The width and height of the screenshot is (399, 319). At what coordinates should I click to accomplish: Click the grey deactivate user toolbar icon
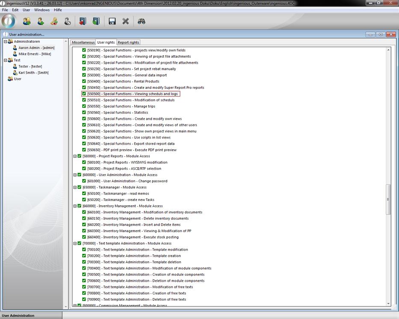click(x=68, y=21)
